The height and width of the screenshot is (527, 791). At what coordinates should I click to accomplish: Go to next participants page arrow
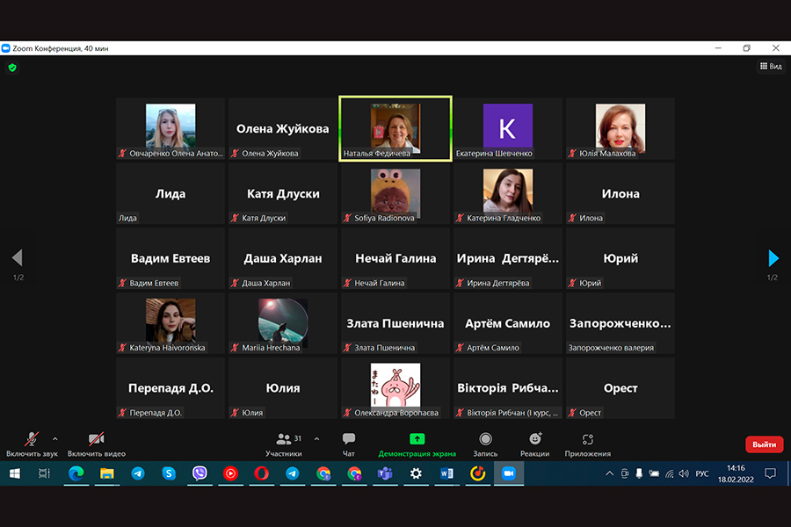pyautogui.click(x=773, y=258)
